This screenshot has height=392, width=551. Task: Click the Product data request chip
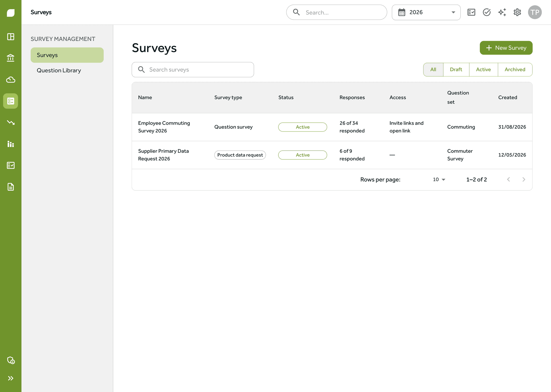pos(240,155)
